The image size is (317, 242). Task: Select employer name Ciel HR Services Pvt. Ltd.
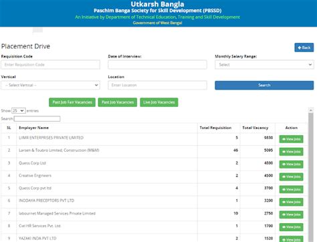[40, 226]
